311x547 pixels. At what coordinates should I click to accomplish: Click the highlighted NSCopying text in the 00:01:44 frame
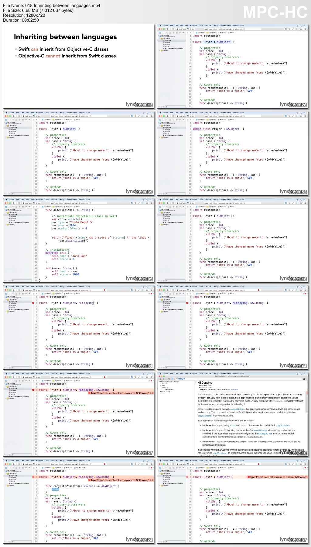click(x=240, y=303)
